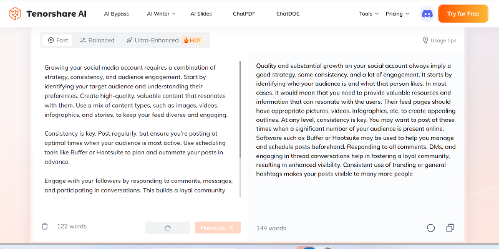
Task: Click the regenerate output icon
Action: click(x=430, y=228)
